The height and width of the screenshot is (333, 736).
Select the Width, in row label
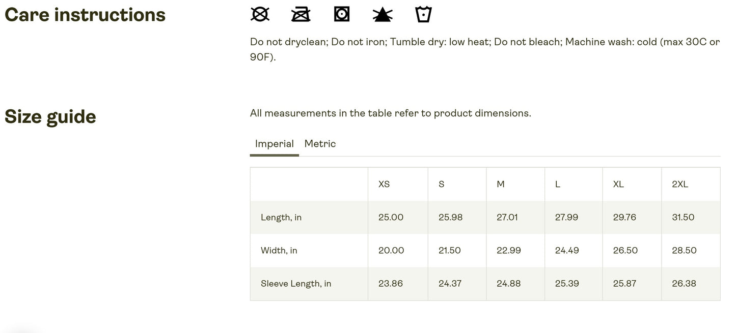coord(279,250)
